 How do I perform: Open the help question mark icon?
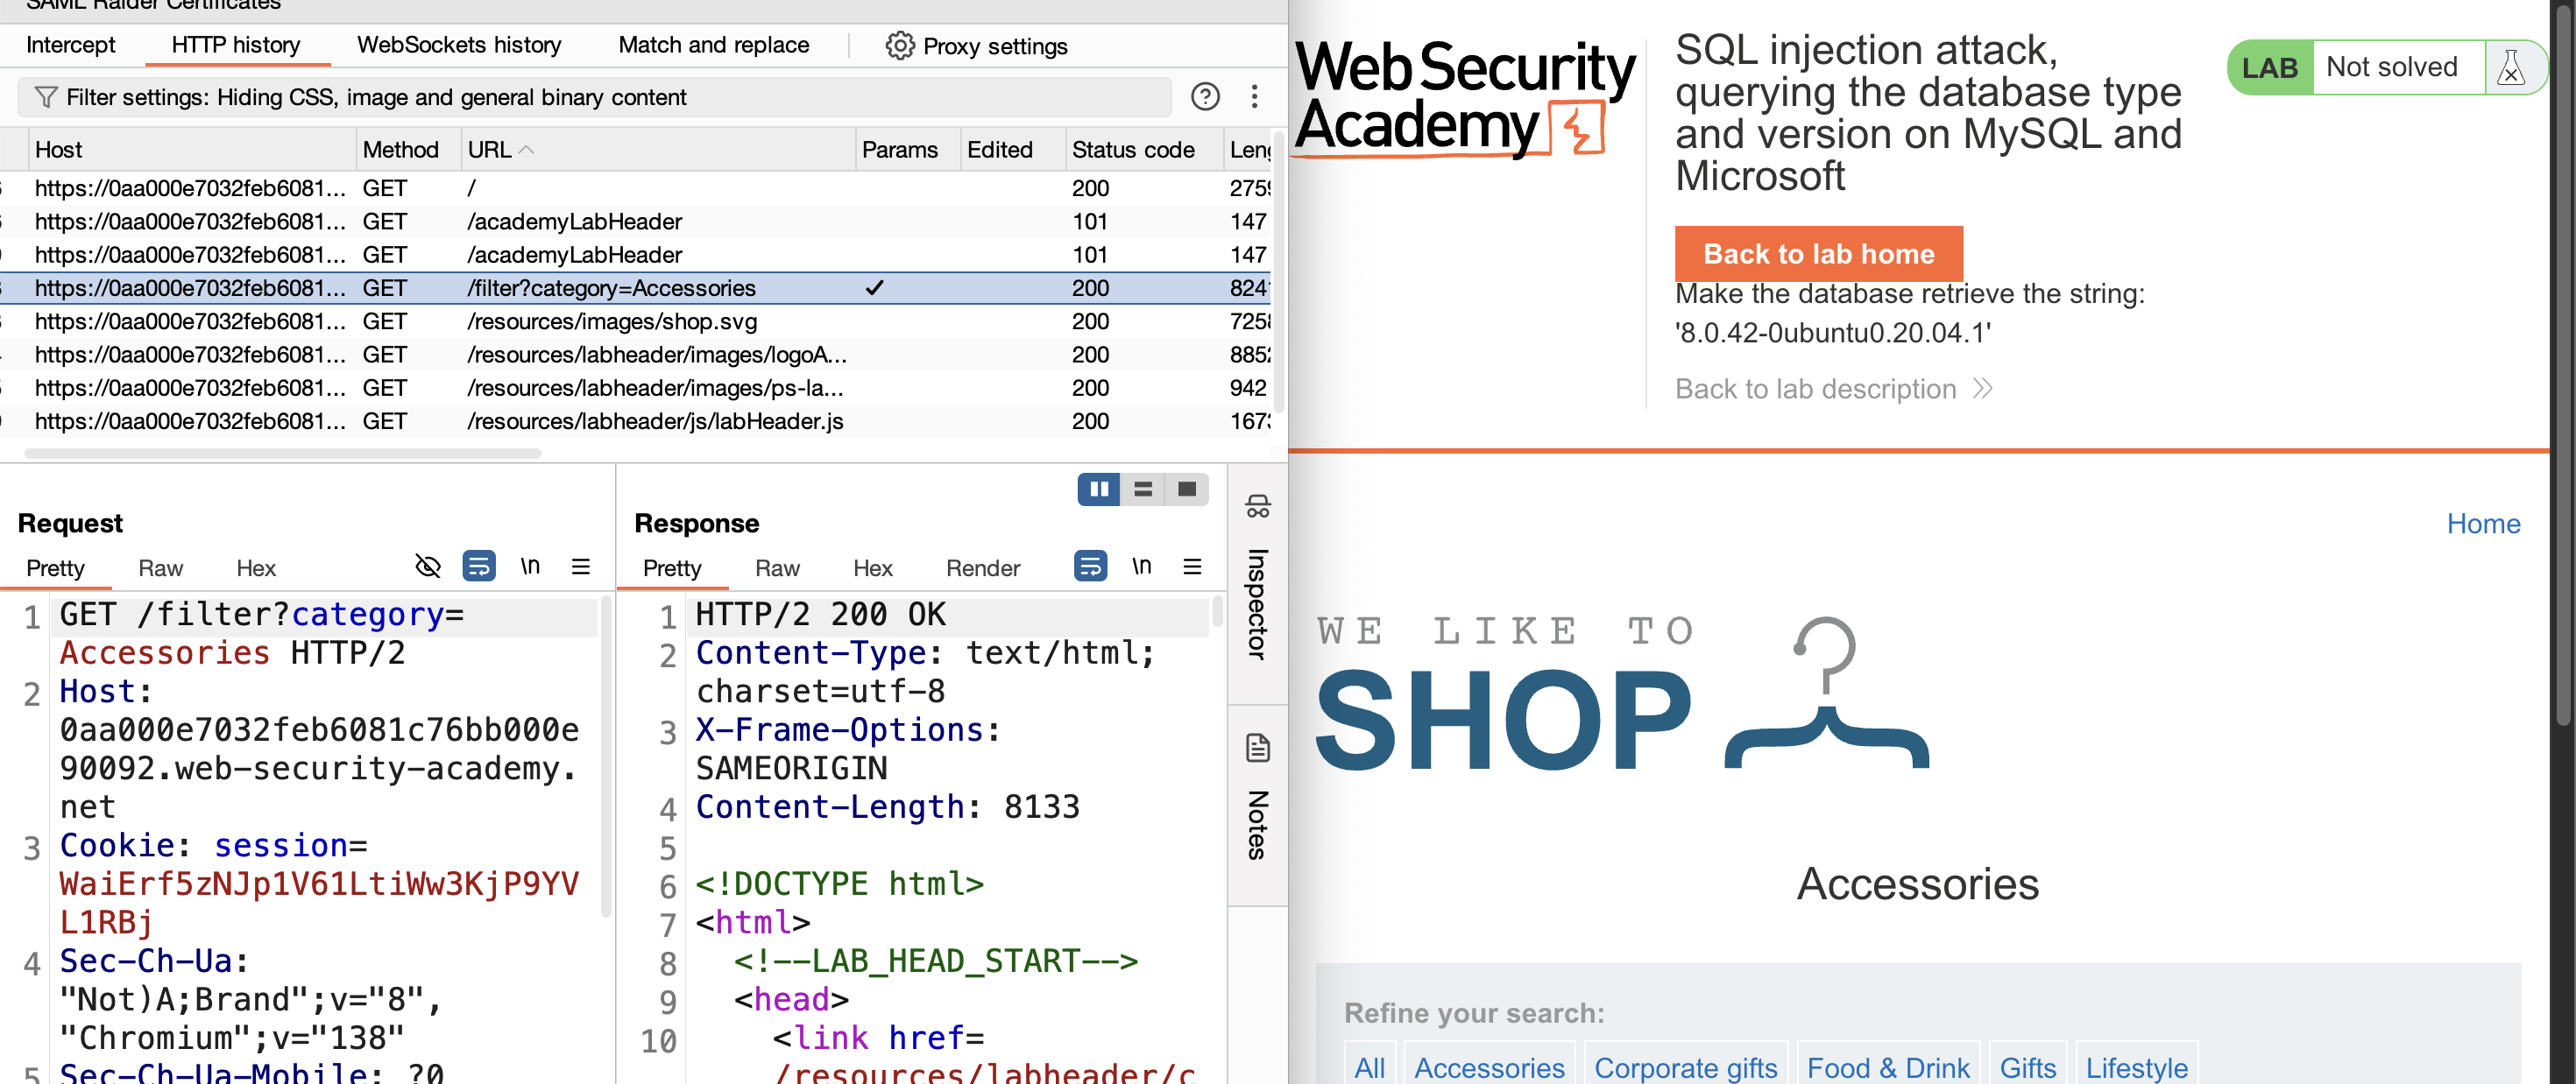pyautogui.click(x=1205, y=97)
